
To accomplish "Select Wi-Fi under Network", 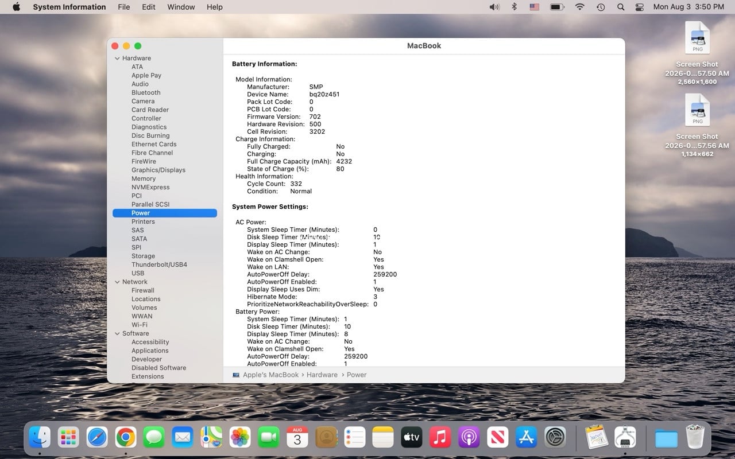I will point(140,325).
